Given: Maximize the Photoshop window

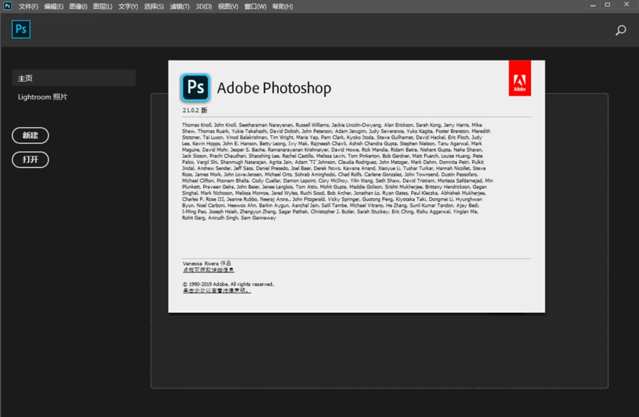Looking at the screenshot, I should coord(607,5).
